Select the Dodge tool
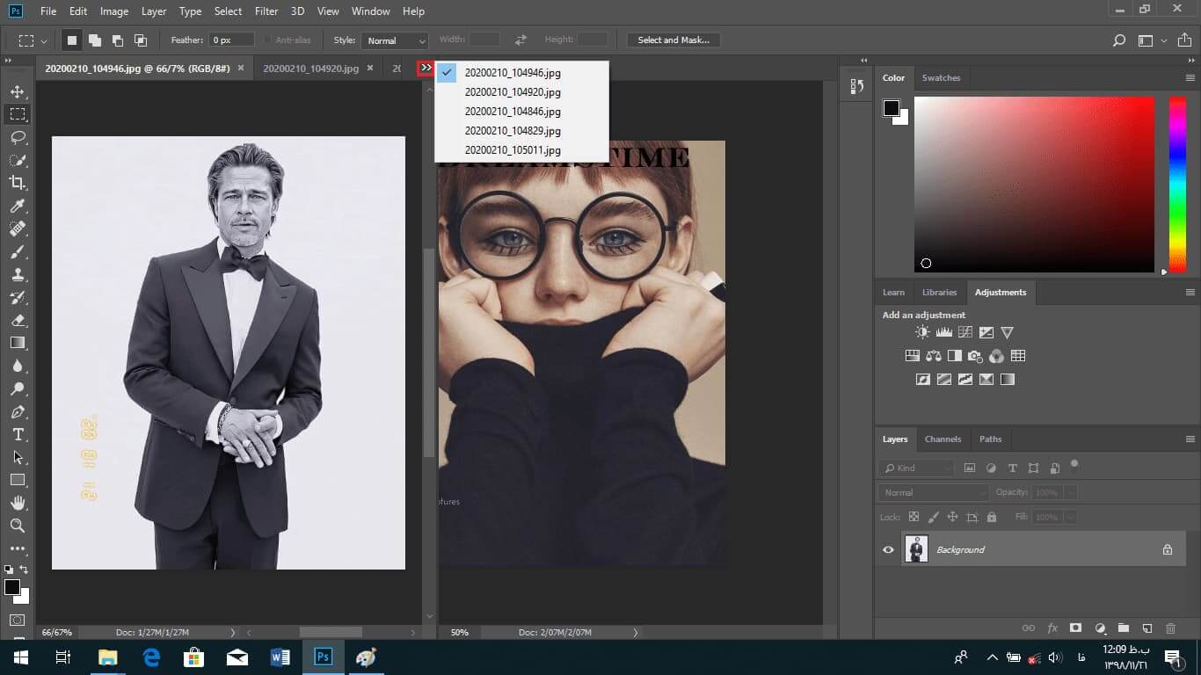1201x675 pixels. click(18, 388)
